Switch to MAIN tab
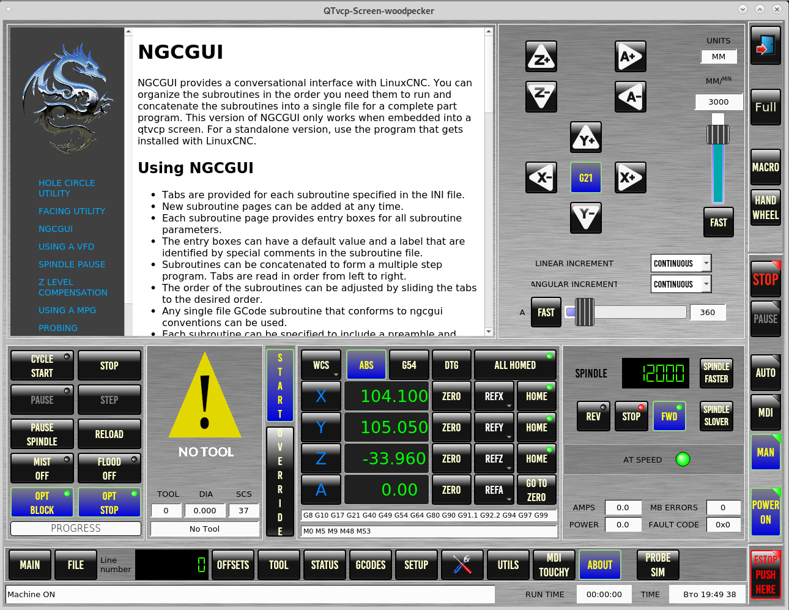 30,565
